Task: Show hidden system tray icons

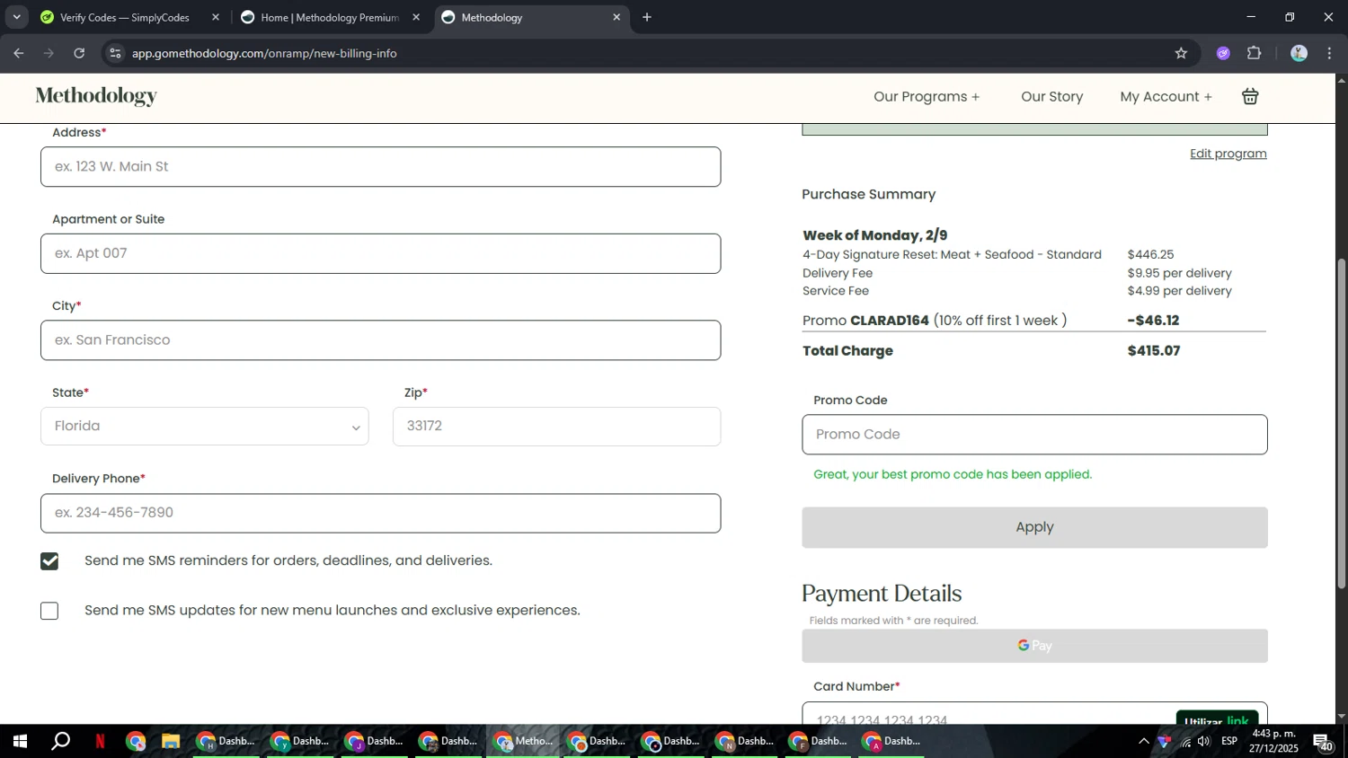Action: [1143, 741]
